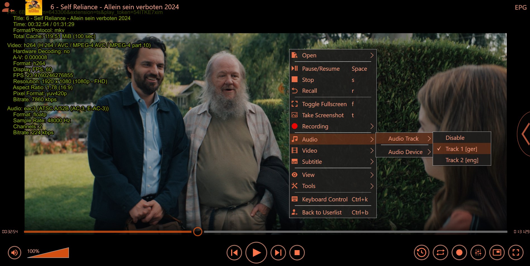Click the View eye icon

click(x=294, y=175)
